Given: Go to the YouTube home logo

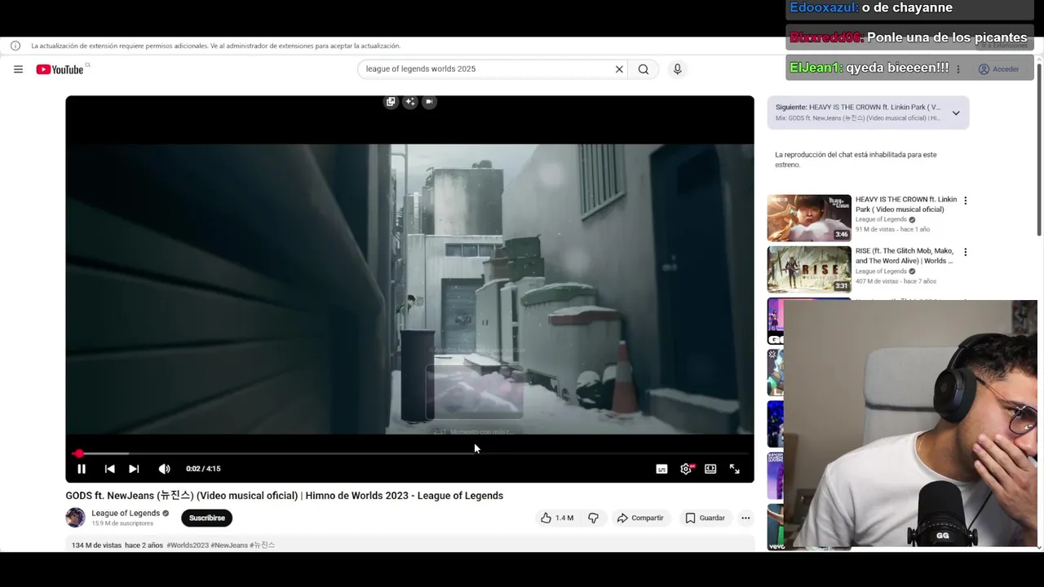Looking at the screenshot, I should coord(60,69).
